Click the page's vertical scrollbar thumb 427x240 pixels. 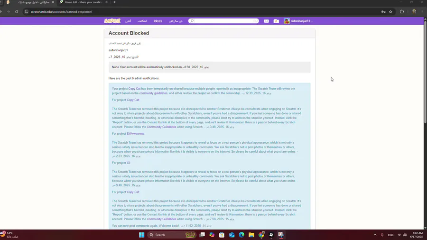425,72
